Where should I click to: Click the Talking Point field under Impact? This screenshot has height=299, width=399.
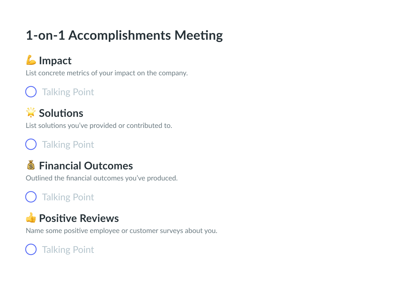68,92
